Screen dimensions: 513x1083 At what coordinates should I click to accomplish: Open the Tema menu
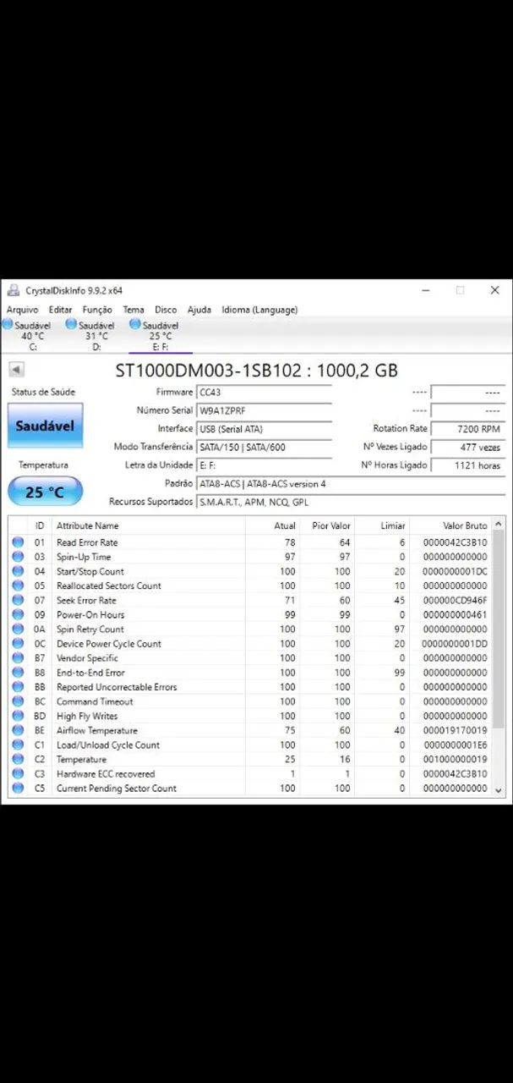pos(134,310)
